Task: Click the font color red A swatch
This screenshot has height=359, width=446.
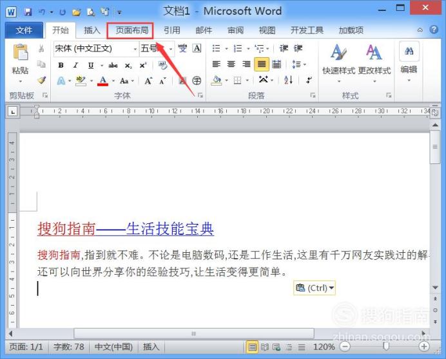Action: 103,80
